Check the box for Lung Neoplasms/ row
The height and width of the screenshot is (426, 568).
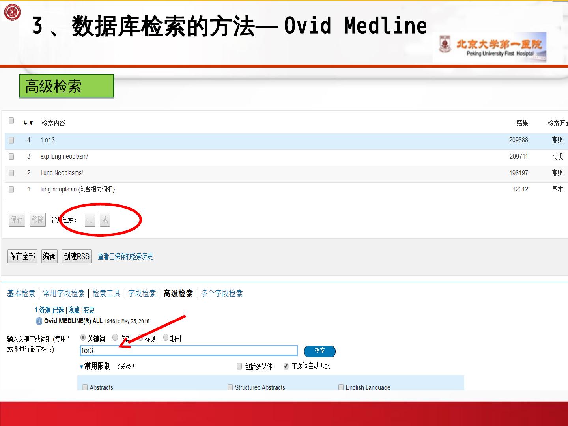11,173
